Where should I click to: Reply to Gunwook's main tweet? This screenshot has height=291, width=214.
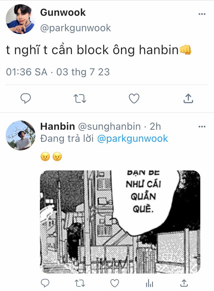[x=25, y=98]
